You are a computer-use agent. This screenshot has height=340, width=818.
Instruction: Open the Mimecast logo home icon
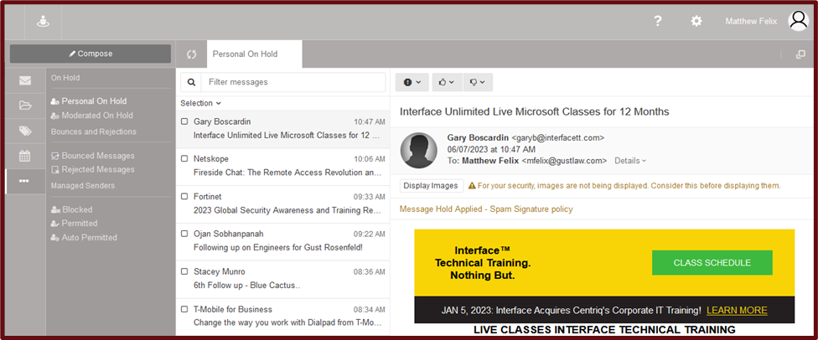(x=43, y=22)
